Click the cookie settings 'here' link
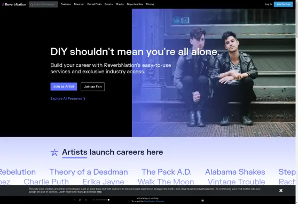Image resolution: width=298 pixels, height=204 pixels. [99, 192]
